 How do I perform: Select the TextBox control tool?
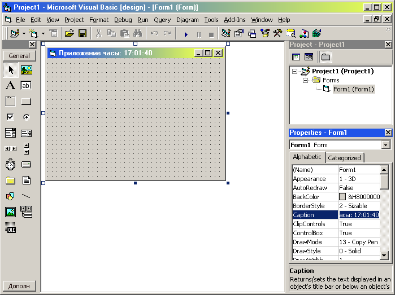click(x=27, y=86)
